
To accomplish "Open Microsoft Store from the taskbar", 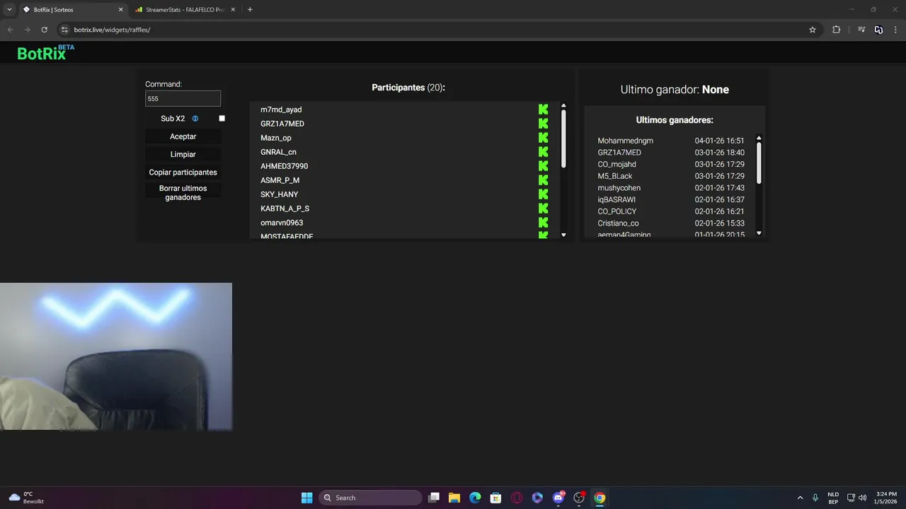I will [496, 498].
